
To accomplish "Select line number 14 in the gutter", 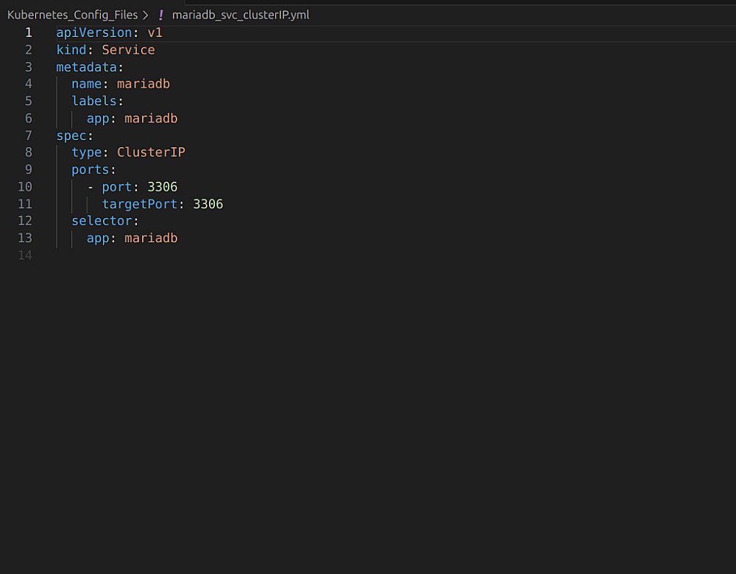I will click(x=25, y=255).
